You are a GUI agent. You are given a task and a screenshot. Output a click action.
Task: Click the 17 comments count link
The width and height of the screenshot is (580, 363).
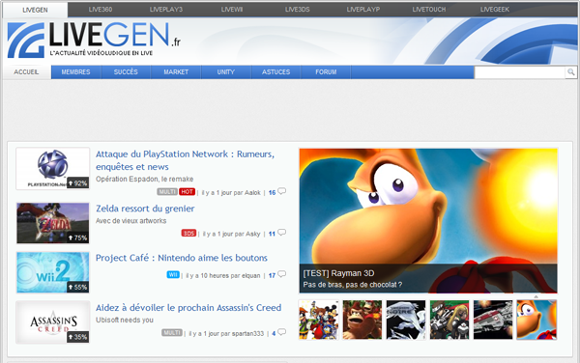[272, 275]
